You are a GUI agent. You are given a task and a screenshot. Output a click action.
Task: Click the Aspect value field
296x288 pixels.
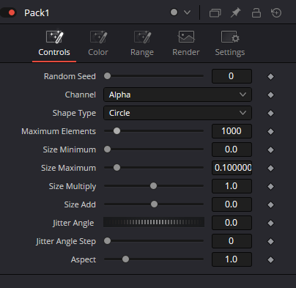232,259
